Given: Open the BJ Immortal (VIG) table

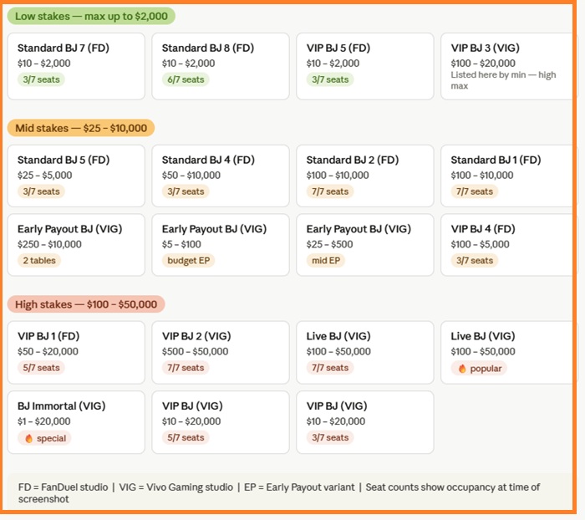Looking at the screenshot, I should 74,421.
